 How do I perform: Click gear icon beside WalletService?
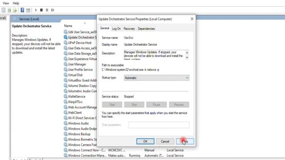tap(65, 96)
